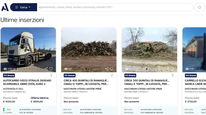Add Circa 300 quintali listing to favorites

point(172,69)
